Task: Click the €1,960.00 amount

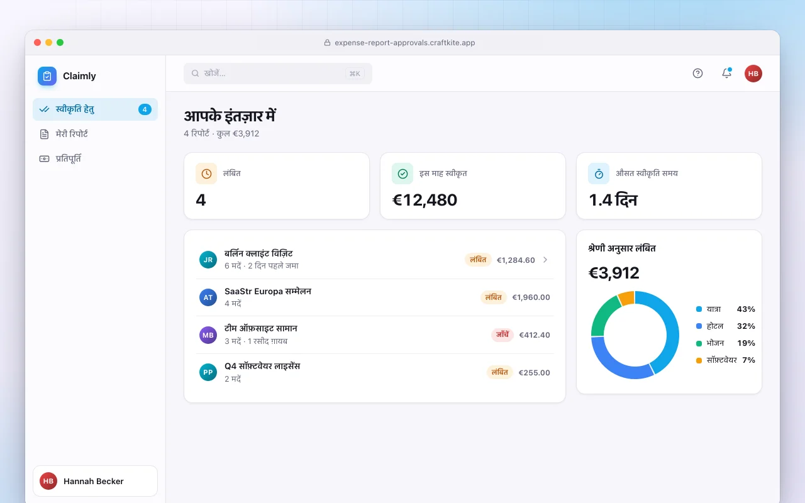Action: (531, 297)
